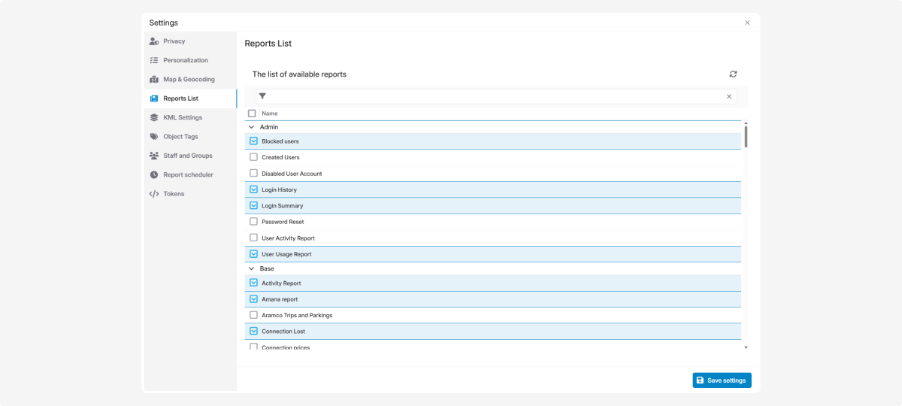Screen dimensions: 902x406
Task: Refresh the list of available reports
Action: click(x=733, y=74)
